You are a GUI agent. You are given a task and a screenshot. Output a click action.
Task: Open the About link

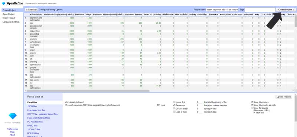12,135
